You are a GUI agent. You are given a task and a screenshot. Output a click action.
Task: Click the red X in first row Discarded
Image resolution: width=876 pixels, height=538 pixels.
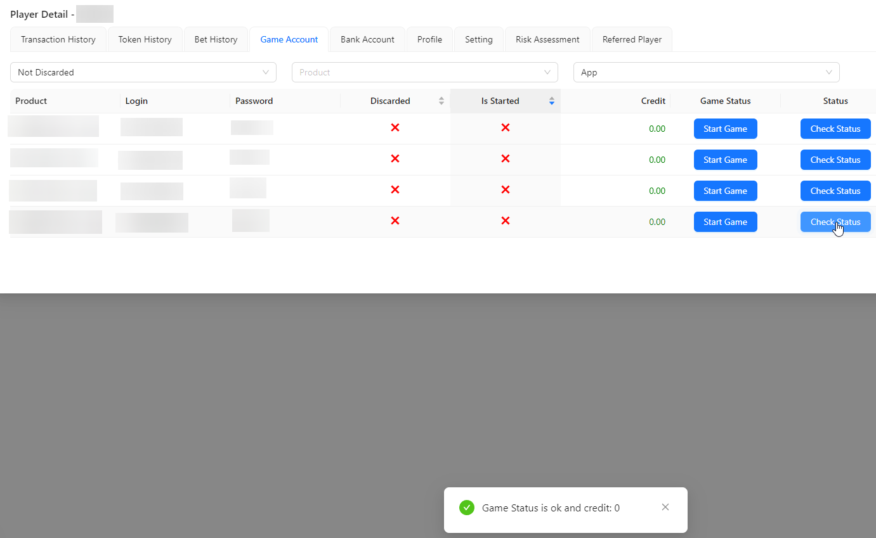point(395,128)
